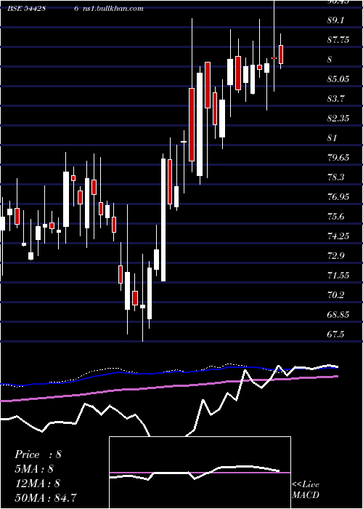Select the 70.2 price axis label
Screen dimensions: 363x509
click(336, 295)
